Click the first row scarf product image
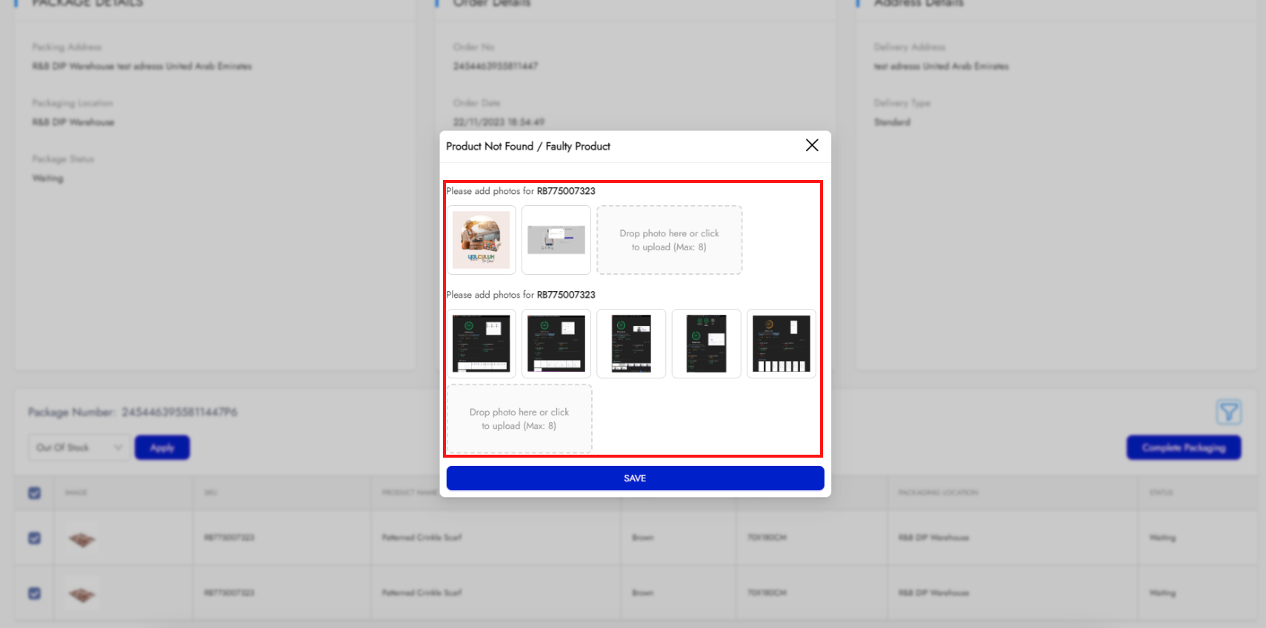Screen dimensions: 1266x628 point(81,539)
